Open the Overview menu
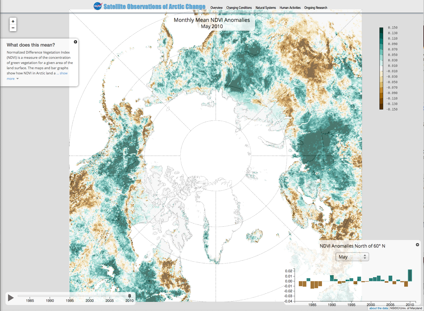 (216, 8)
